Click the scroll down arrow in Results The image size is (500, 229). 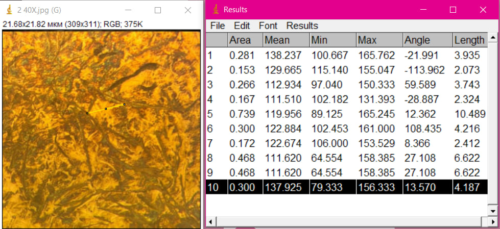493,211
